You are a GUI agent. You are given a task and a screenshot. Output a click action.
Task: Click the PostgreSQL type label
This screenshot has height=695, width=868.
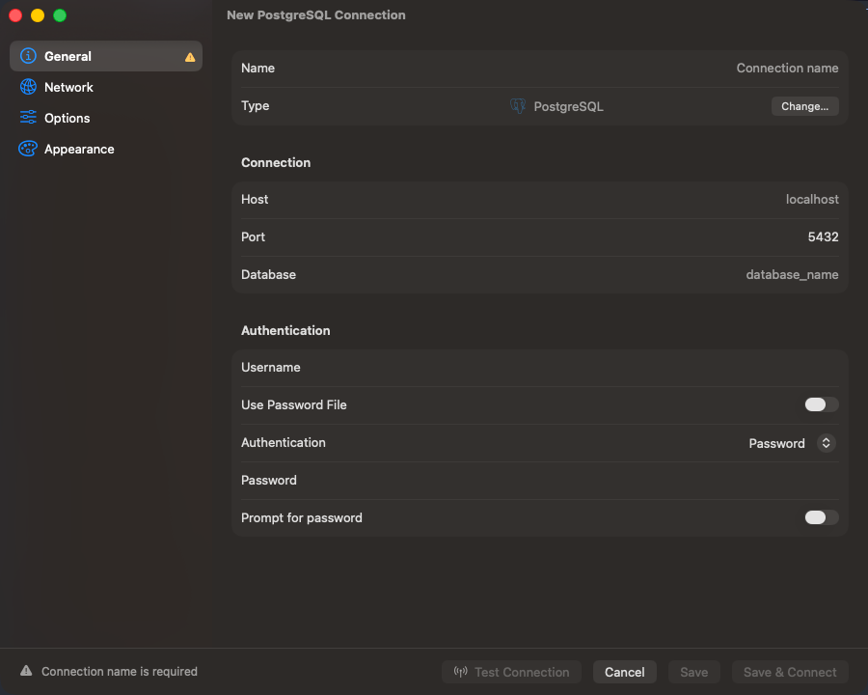point(568,106)
